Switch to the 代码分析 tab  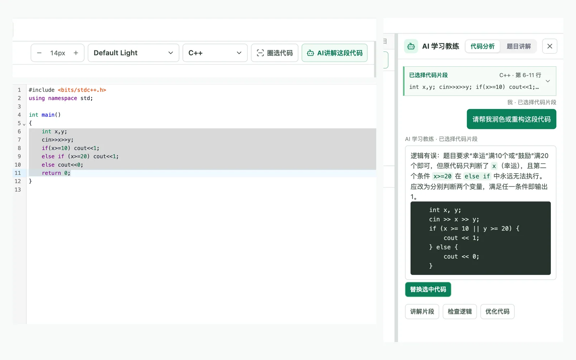point(482,46)
